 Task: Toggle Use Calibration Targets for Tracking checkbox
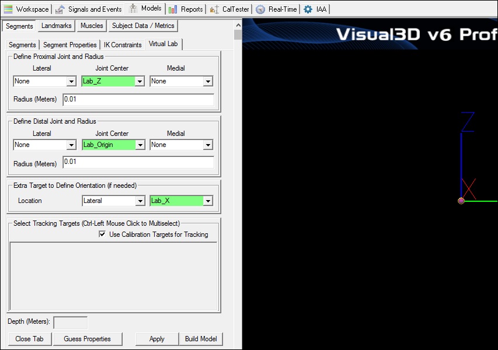(102, 234)
